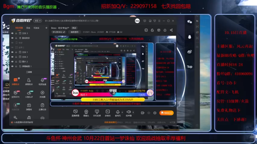Open the 弹幕助手 danmaku assistant tool
This screenshot has width=257, height=144.
[x=15, y=82]
